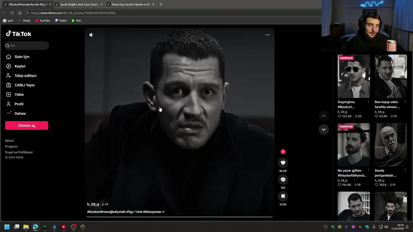
Task: Open File Explorer from the taskbar
Action: point(26,227)
